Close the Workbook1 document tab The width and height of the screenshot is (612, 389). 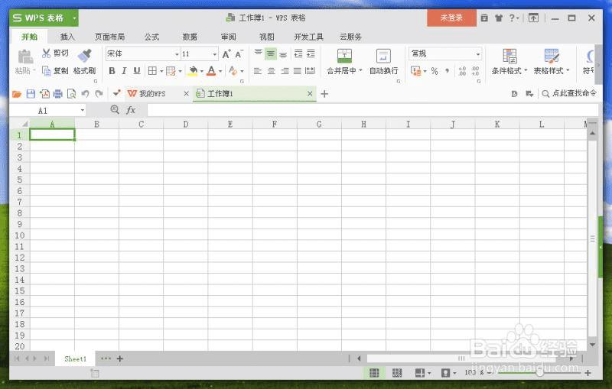310,93
